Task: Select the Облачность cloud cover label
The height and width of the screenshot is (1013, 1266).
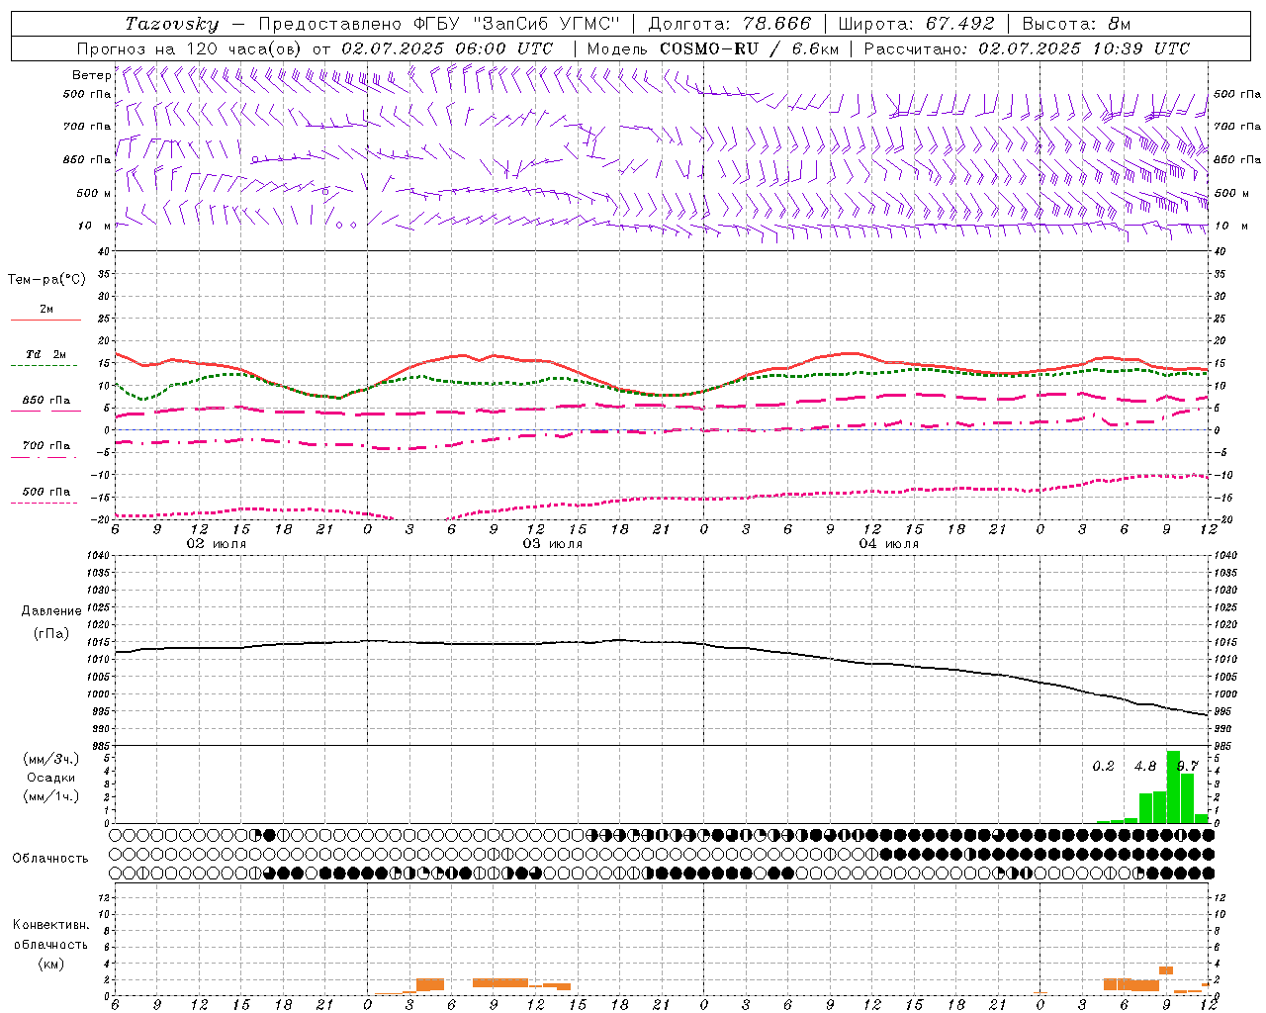Action: (x=50, y=859)
